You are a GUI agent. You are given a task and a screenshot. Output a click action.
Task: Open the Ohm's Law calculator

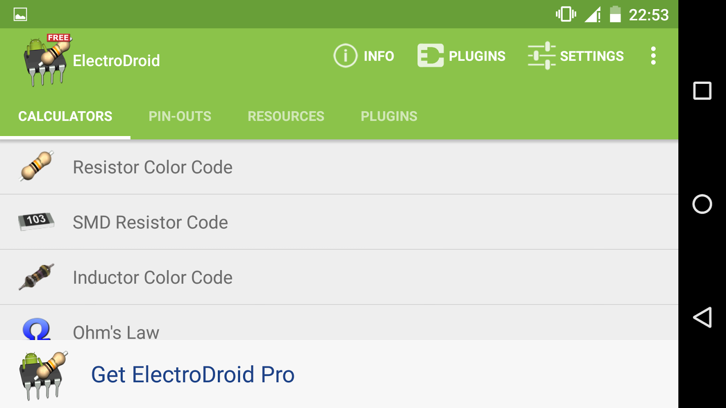[x=116, y=332]
